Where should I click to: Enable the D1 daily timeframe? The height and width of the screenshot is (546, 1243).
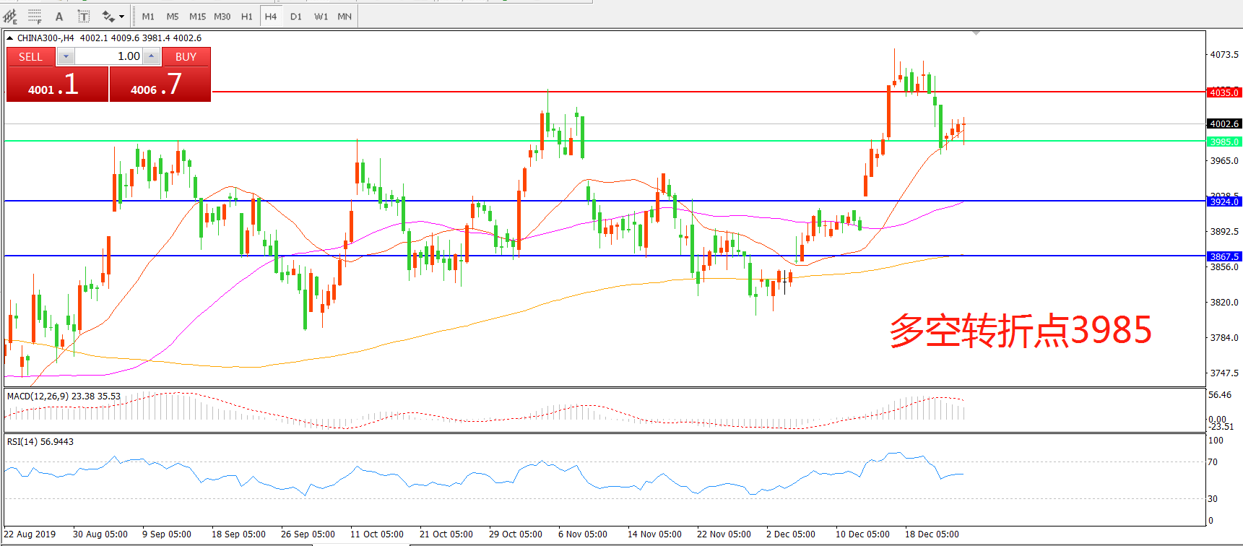296,16
